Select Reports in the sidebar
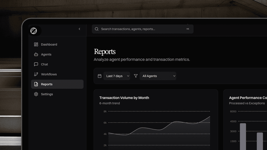The image size is (267, 150). tap(57, 84)
